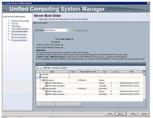Export the boot order table

[55, 68]
